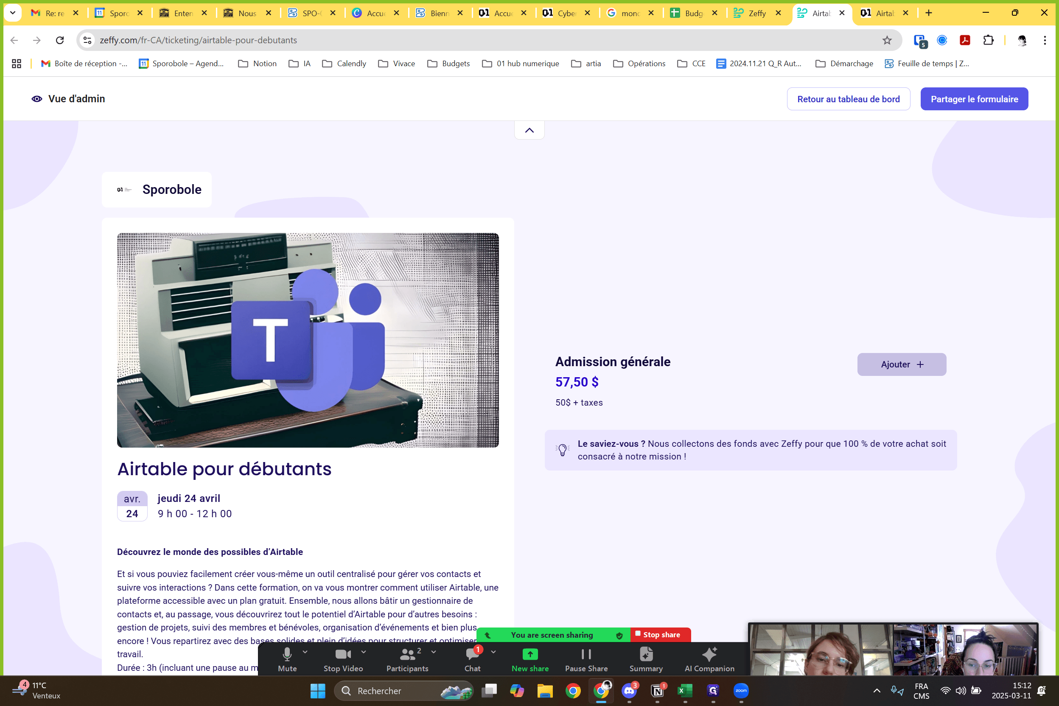Open the Notion bookmarks folder
This screenshot has height=706, width=1059.
coord(257,64)
